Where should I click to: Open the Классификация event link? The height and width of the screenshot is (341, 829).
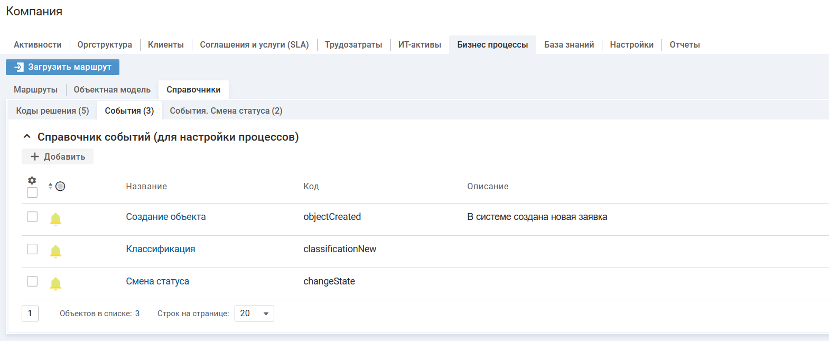160,249
